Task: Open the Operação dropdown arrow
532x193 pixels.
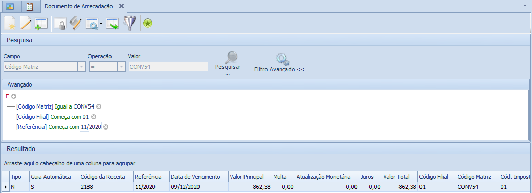Action: (x=121, y=67)
